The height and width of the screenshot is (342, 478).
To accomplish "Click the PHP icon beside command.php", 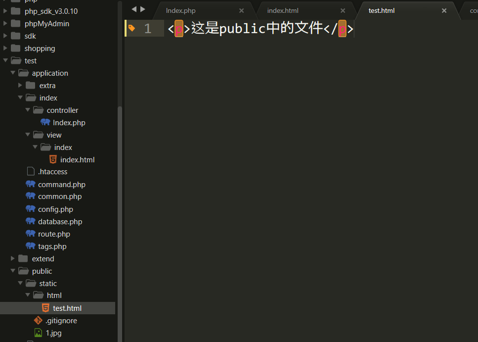I will pos(31,184).
